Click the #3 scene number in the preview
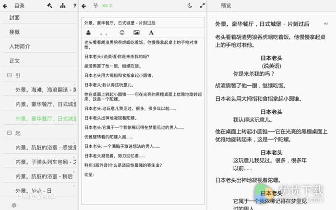Screen dimensions: 336x210 click(326, 23)
